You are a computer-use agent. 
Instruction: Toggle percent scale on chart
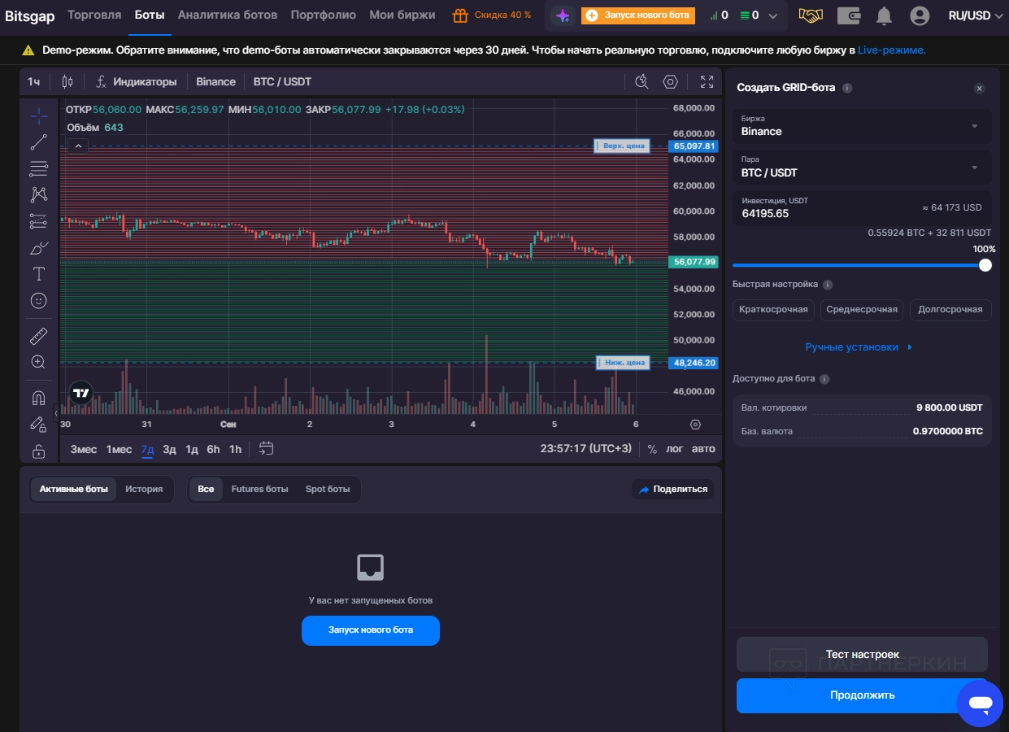[x=651, y=449]
